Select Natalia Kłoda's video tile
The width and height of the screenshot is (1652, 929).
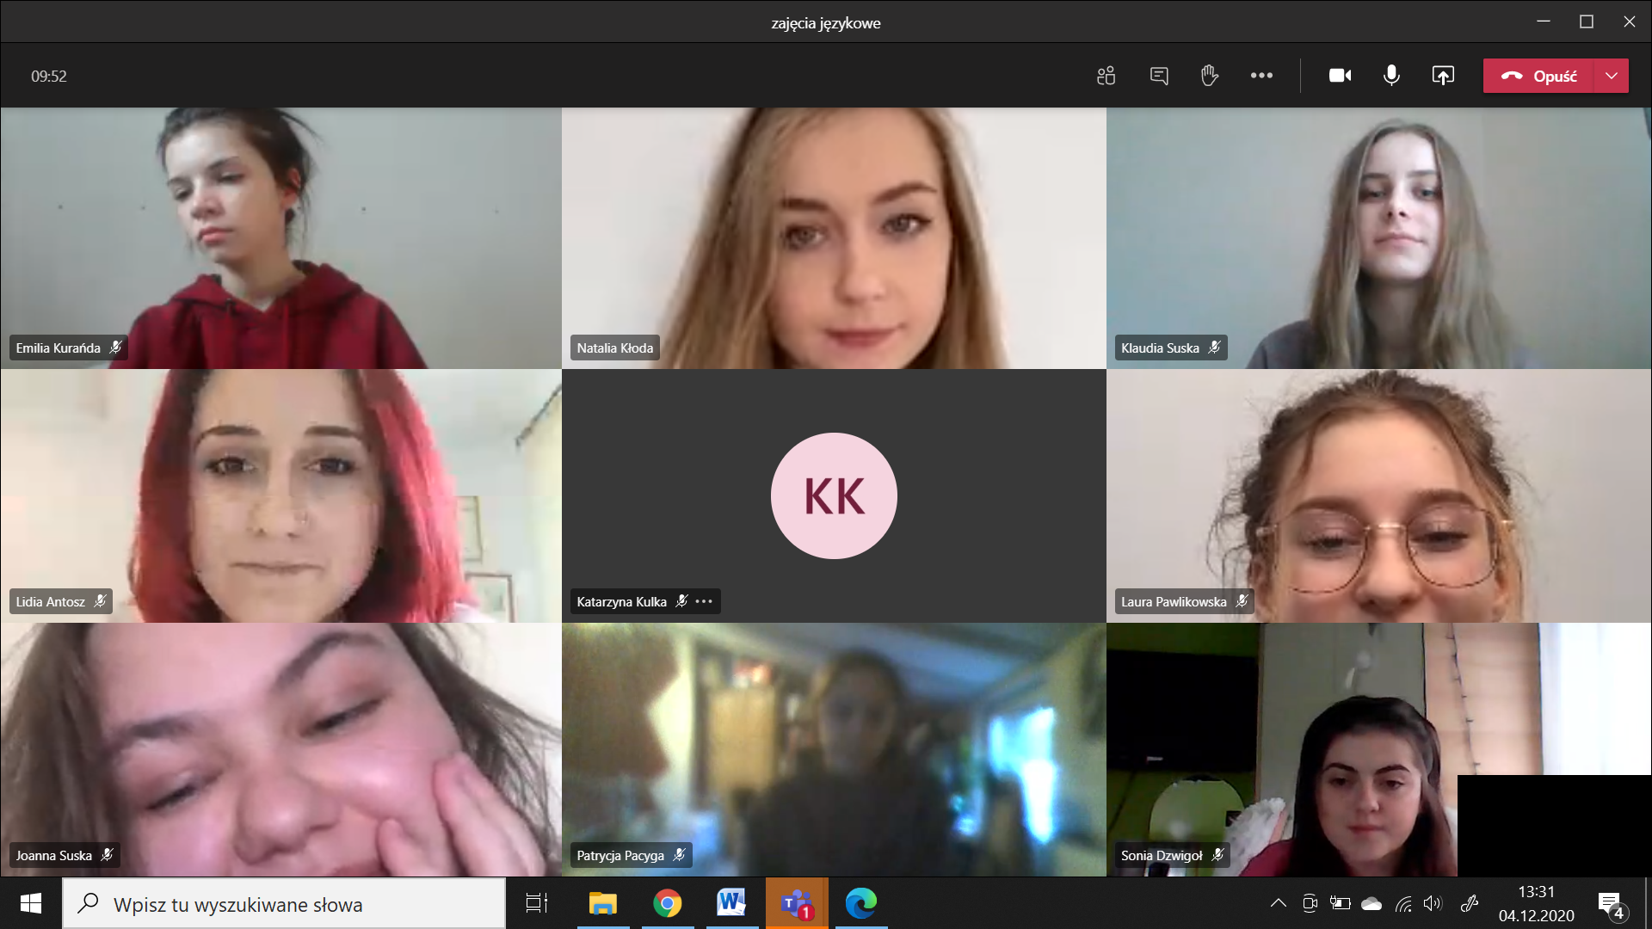click(834, 238)
